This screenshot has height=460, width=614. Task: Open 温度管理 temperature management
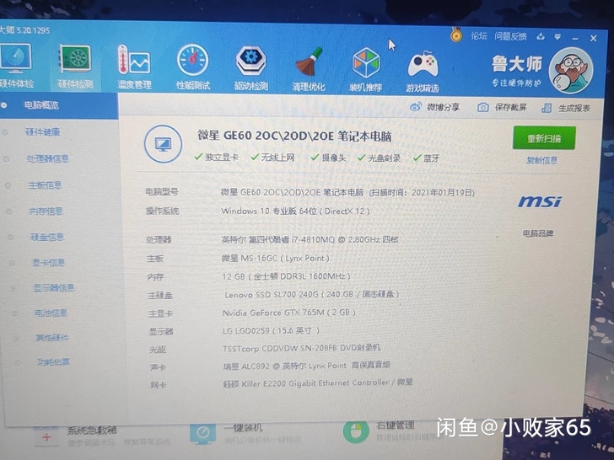point(134,67)
